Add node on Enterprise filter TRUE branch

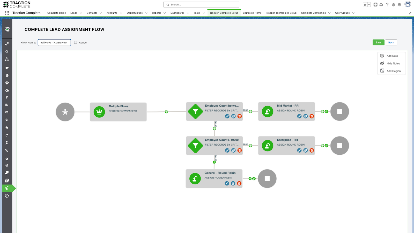[x=250, y=146]
